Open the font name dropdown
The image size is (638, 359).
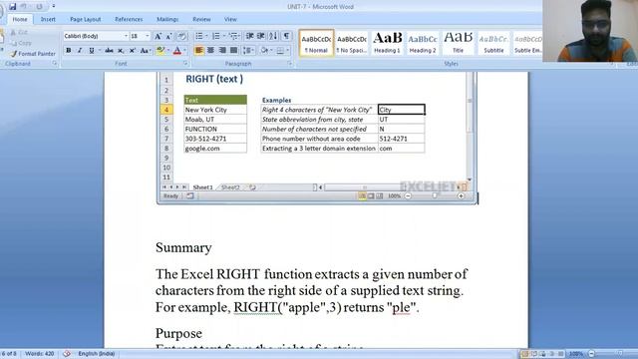coord(126,36)
